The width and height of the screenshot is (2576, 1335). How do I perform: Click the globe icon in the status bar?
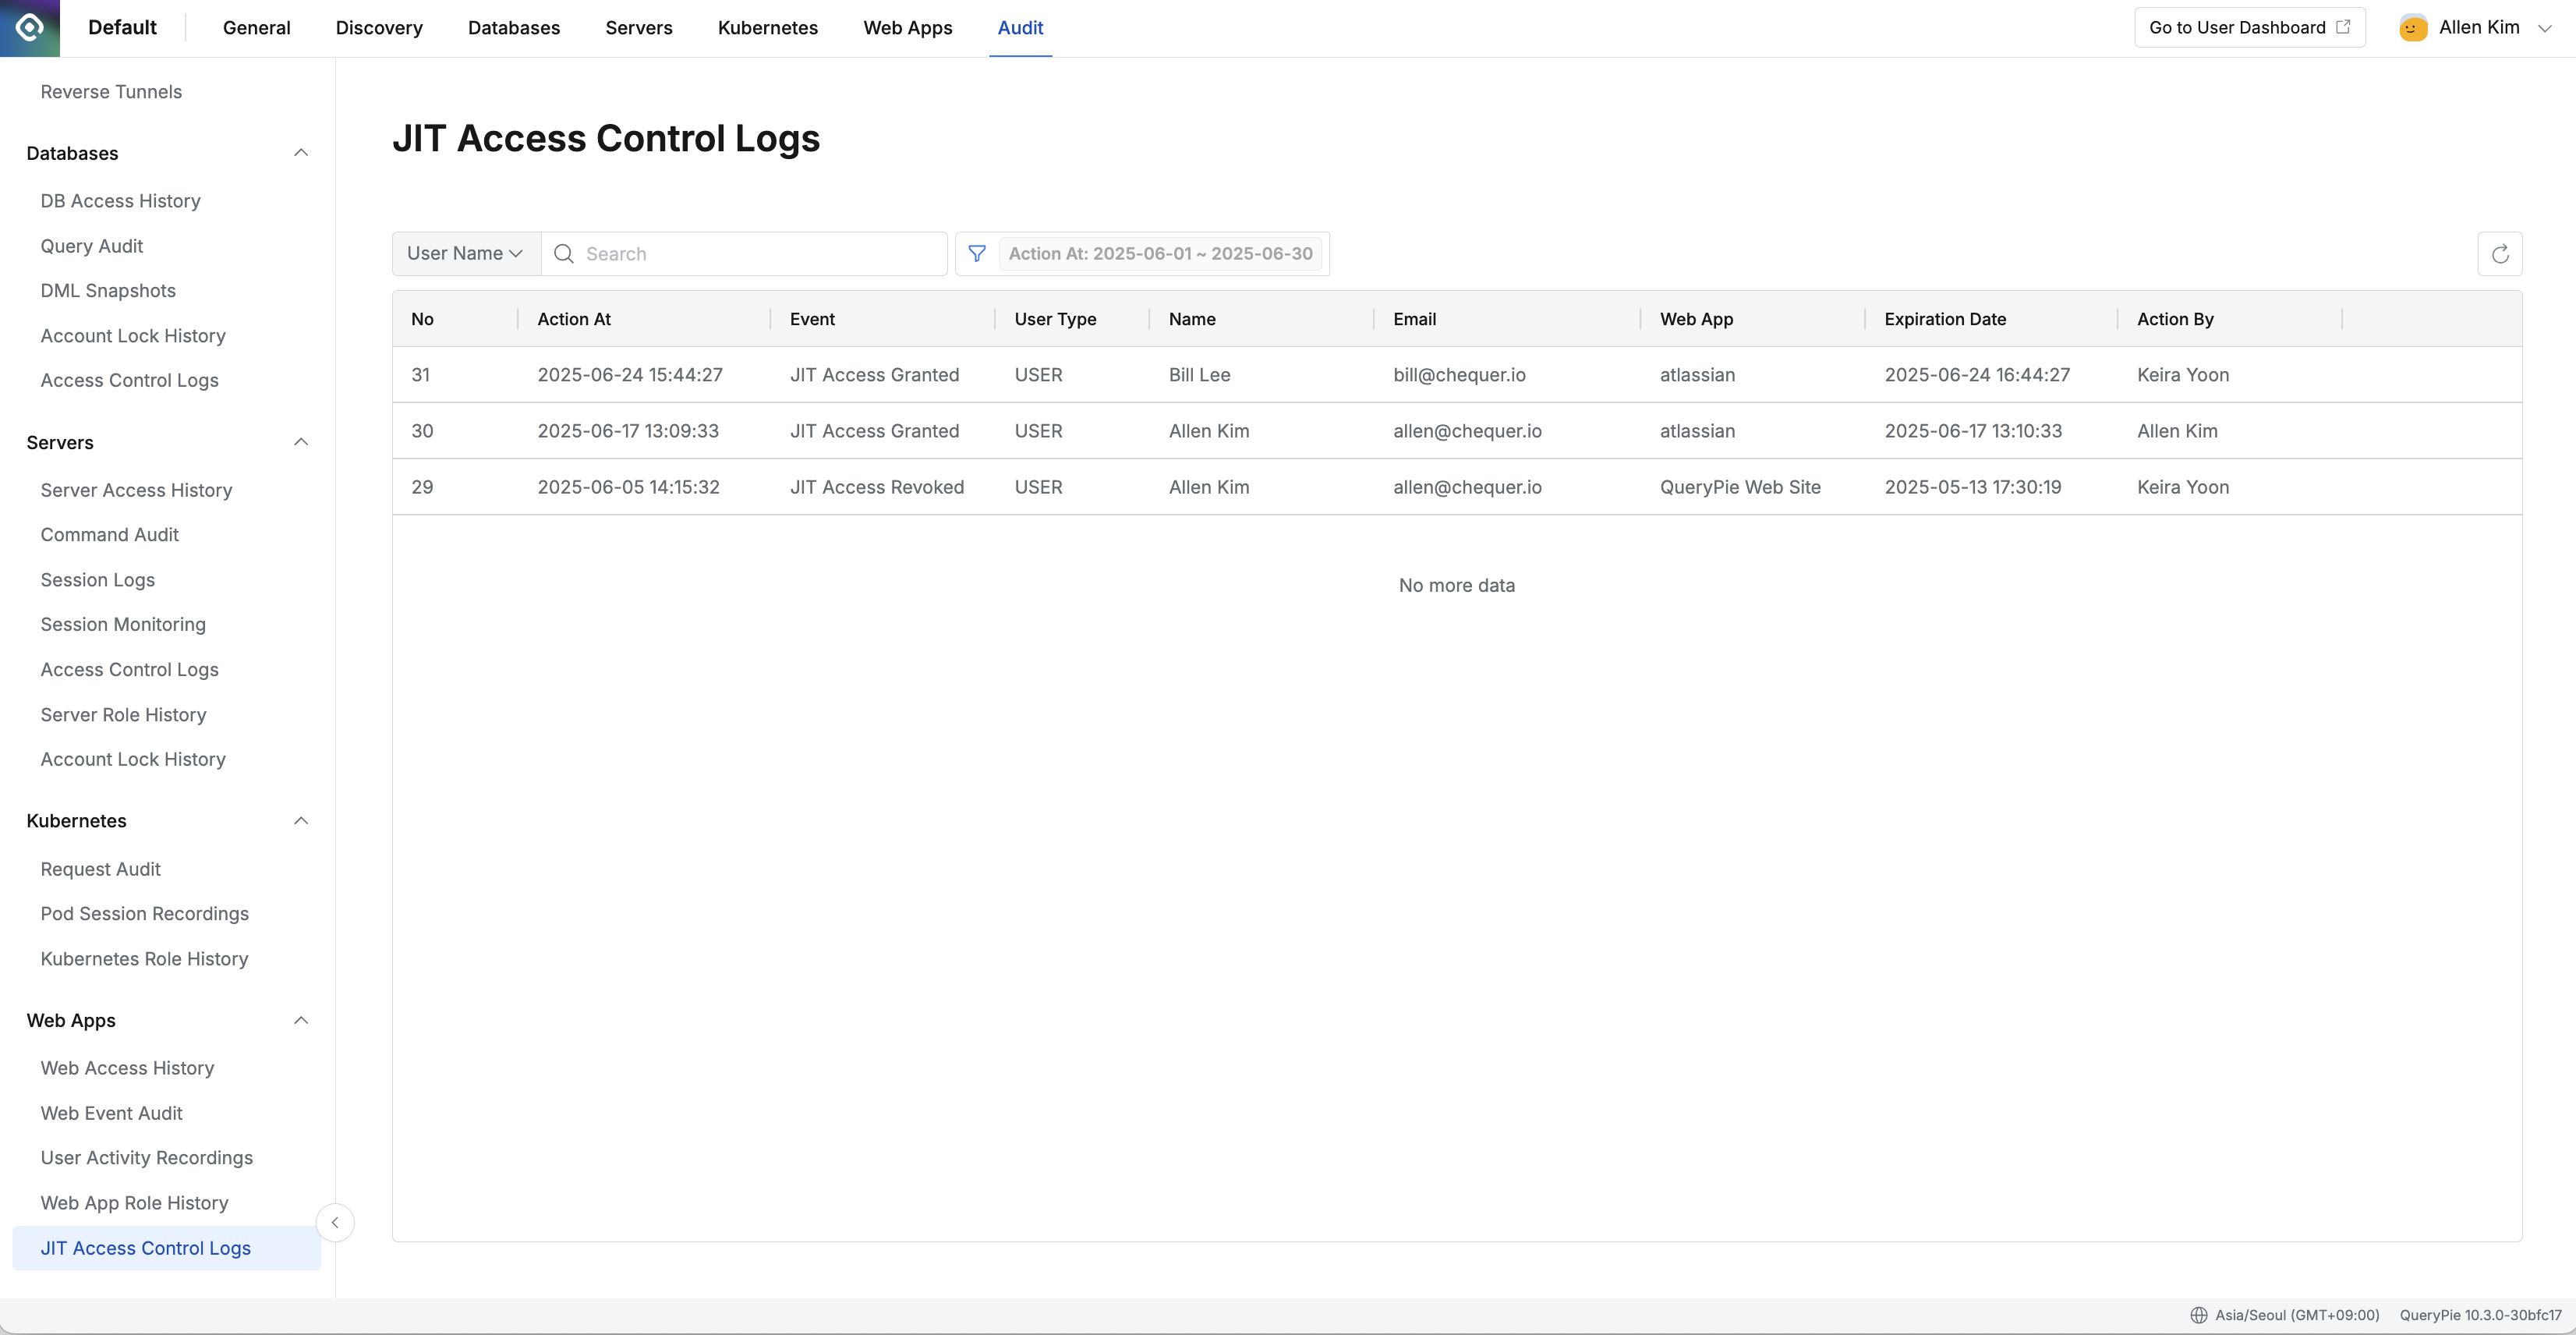(x=2198, y=1314)
